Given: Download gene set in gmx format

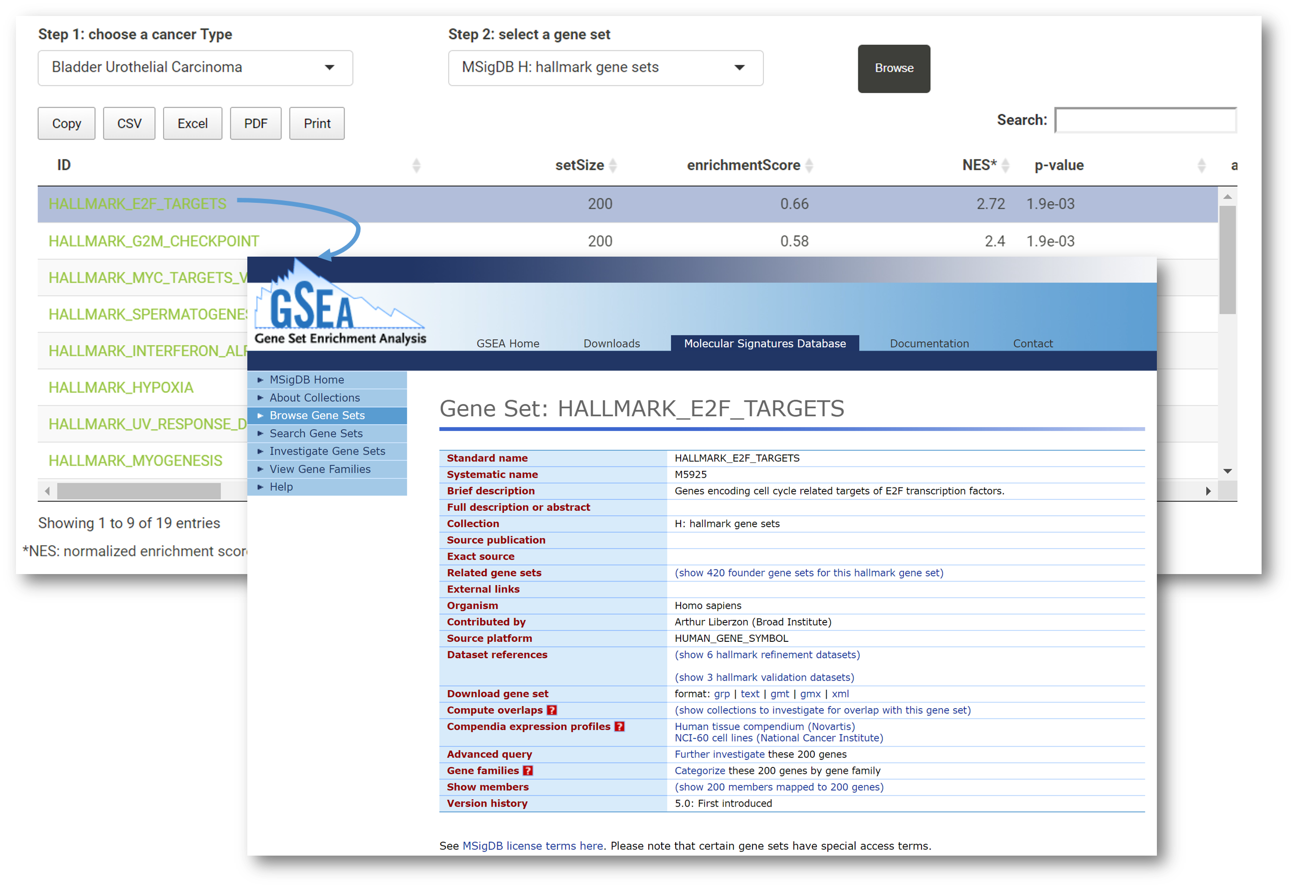Looking at the screenshot, I should (x=810, y=694).
